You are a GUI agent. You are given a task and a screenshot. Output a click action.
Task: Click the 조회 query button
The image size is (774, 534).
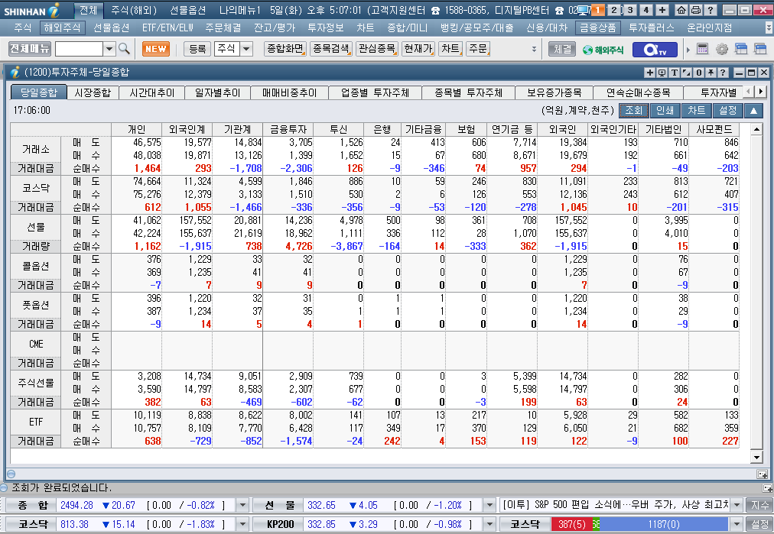click(x=634, y=111)
